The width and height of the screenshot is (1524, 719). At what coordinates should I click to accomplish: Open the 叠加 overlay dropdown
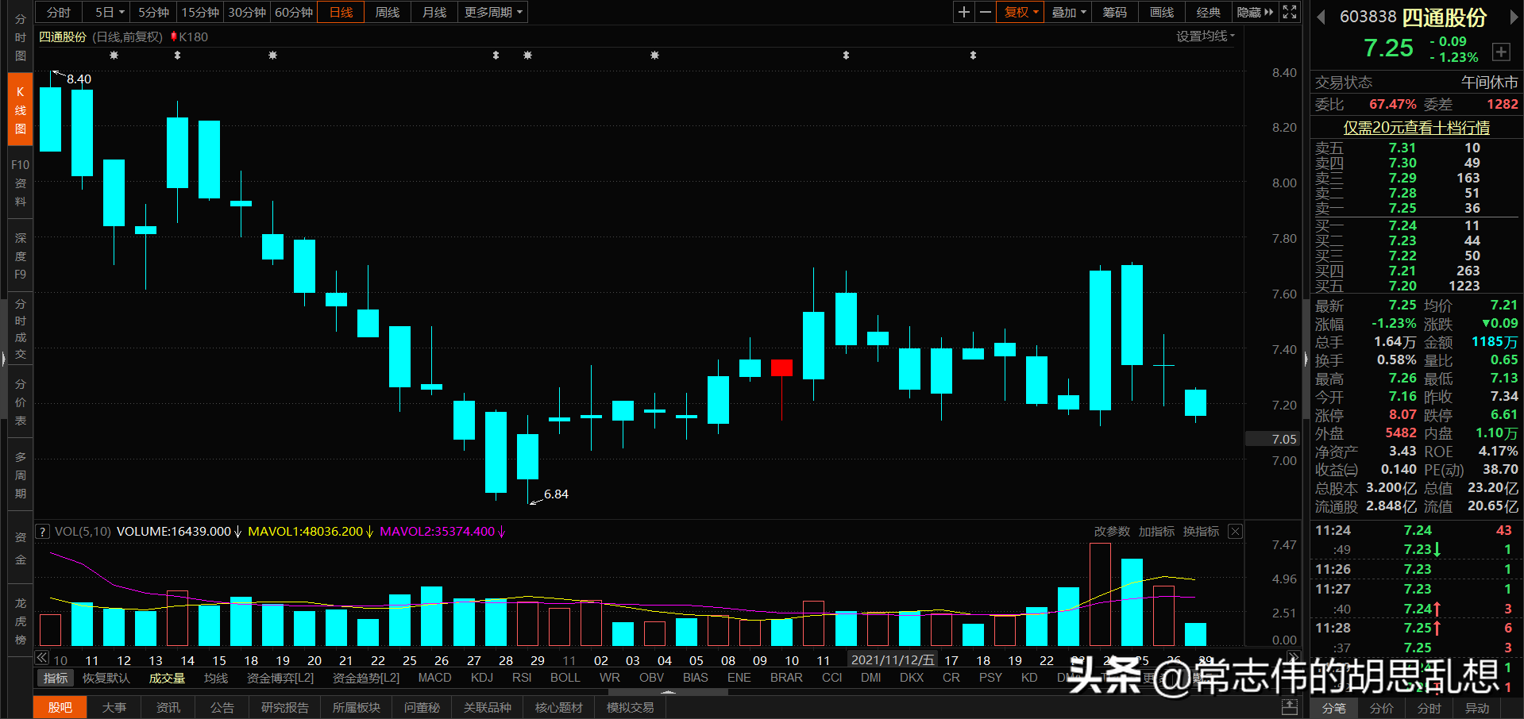point(1067,12)
